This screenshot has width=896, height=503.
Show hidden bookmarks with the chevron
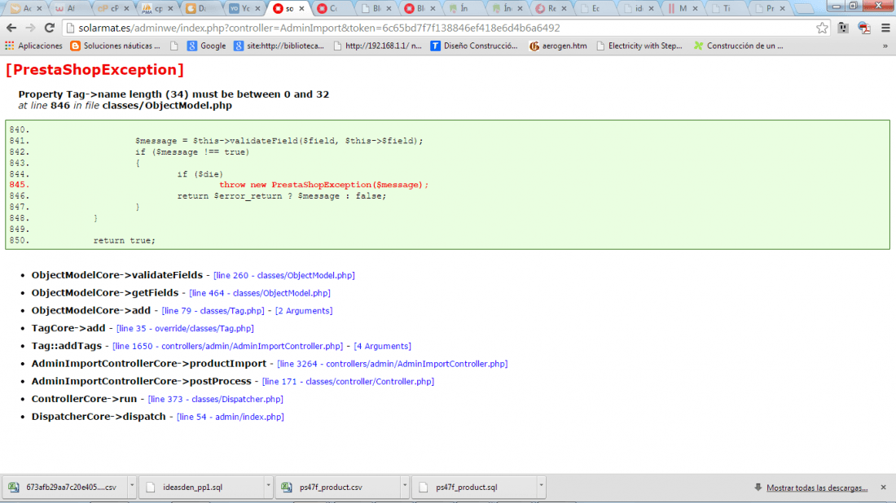(885, 46)
